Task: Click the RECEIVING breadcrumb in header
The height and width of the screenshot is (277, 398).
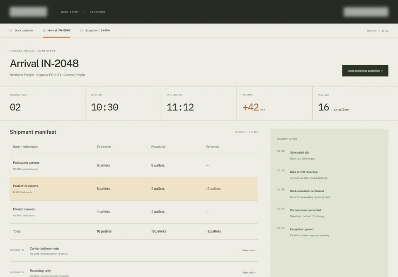Action: 97,12
